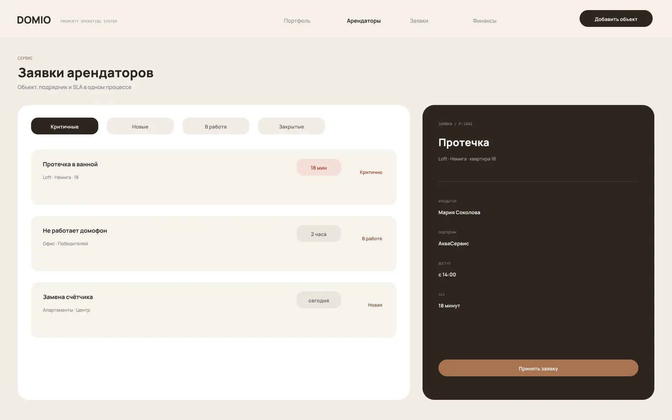The image size is (672, 420).
Task: Click the DOMIO logo
Action: pos(34,20)
